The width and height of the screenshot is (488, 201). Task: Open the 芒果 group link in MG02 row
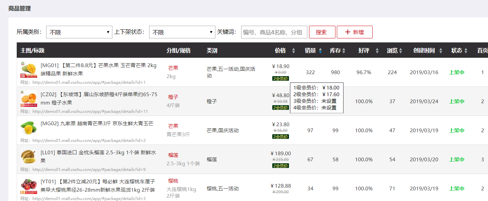click(x=173, y=126)
